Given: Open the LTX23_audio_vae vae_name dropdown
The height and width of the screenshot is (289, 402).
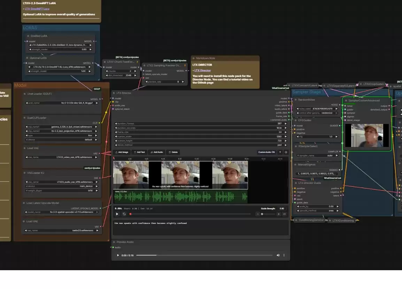Looking at the screenshot, I should tap(62, 182).
